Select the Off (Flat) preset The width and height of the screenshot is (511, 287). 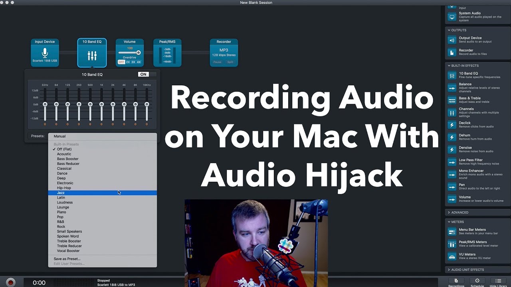point(103,149)
